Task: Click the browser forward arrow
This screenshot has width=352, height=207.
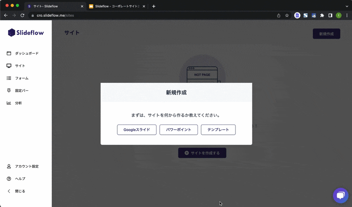Action: (x=14, y=16)
